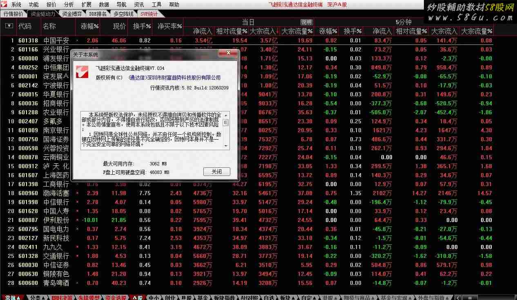This screenshot has width=517, height=300.
Task: Click the red app logo in the menu bar
Action: coord(5,4)
